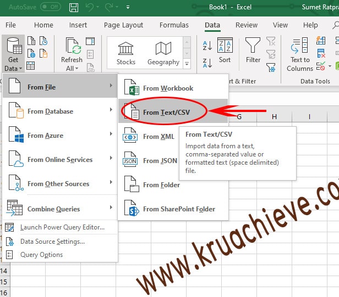
Task: Click the Remove Duplicates icon
Action: pos(321,53)
